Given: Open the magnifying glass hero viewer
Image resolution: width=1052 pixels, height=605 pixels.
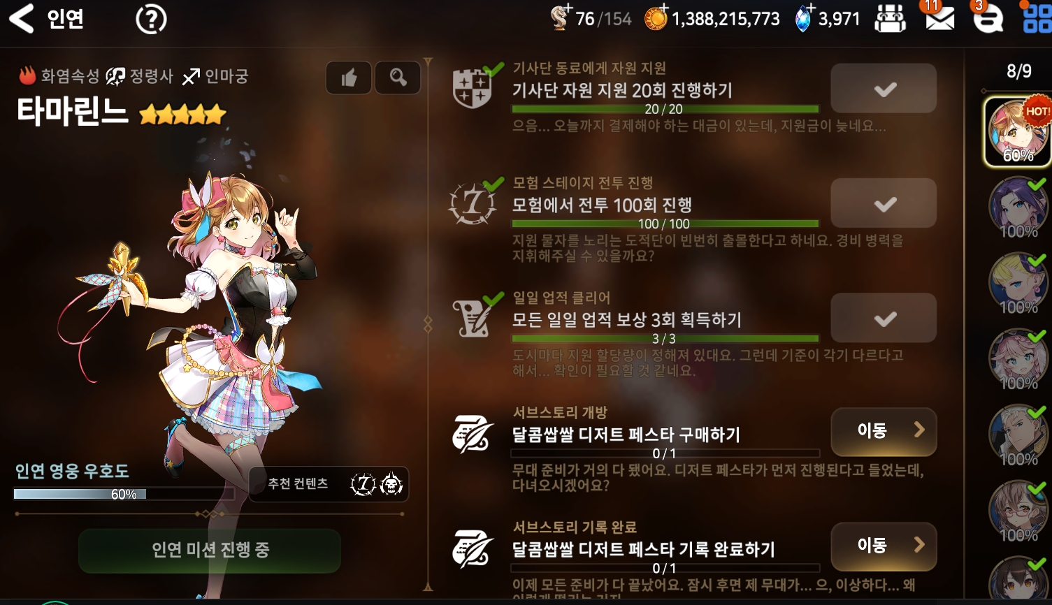Looking at the screenshot, I should pyautogui.click(x=398, y=78).
